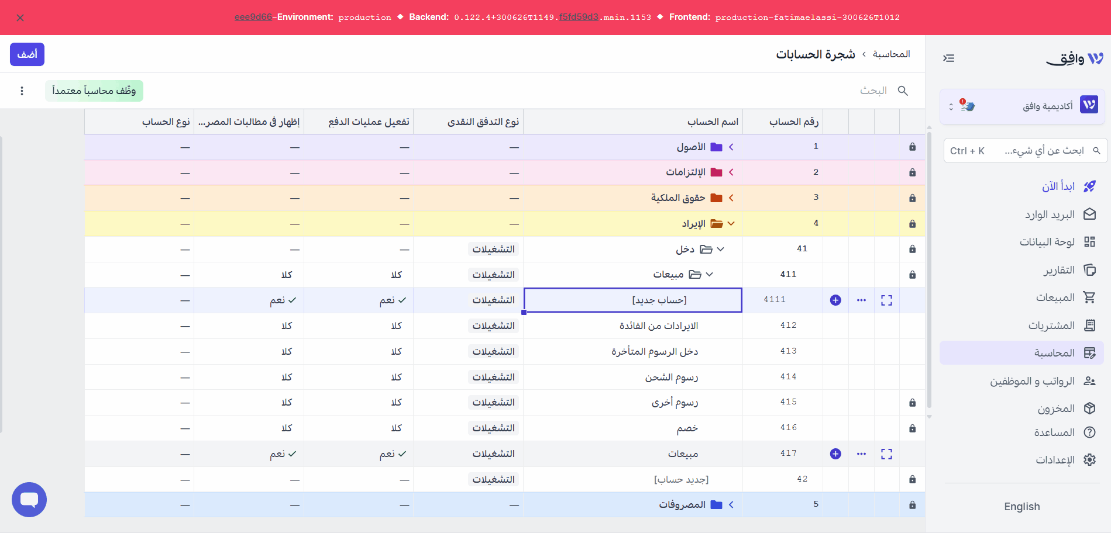Select cash flow type التشغيلات for خصم

[494, 428]
